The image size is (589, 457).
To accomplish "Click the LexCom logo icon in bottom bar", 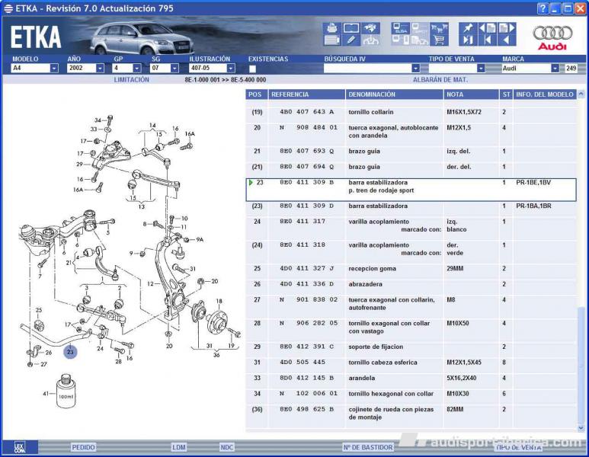I will (x=20, y=447).
